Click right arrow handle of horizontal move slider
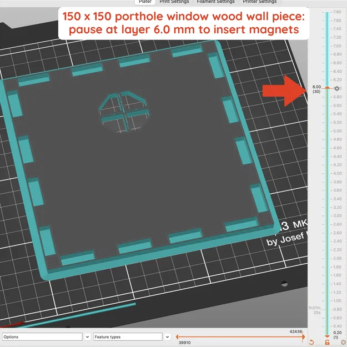 304,337
